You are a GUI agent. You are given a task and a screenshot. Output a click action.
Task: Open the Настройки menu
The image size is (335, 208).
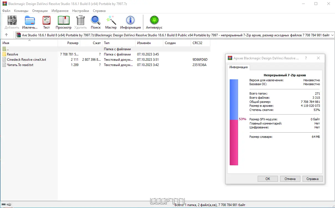(81, 11)
